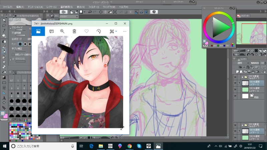Adjust the layer opacity slider
Image resolution: width=267 pixels, height=150 pixels.
tap(255, 63)
